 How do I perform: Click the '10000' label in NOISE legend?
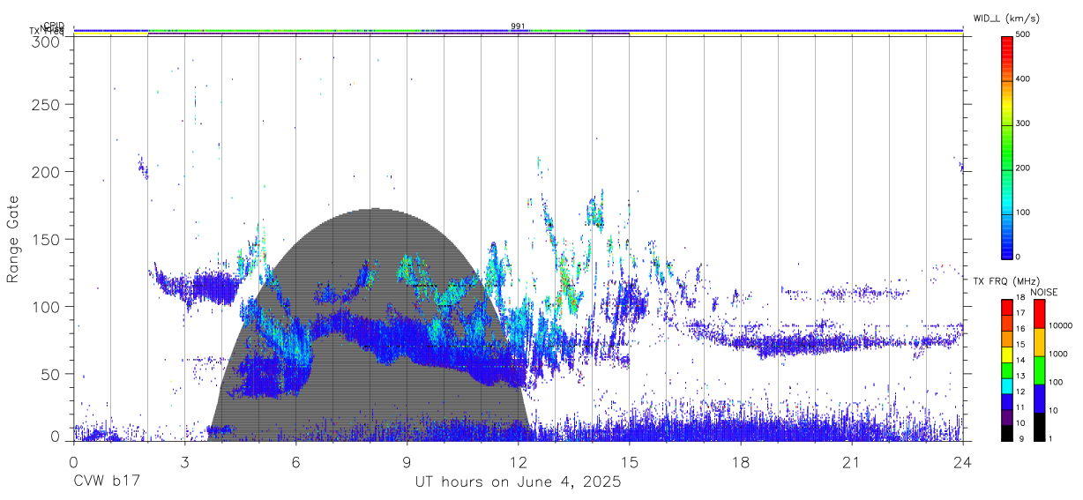(x=1063, y=325)
